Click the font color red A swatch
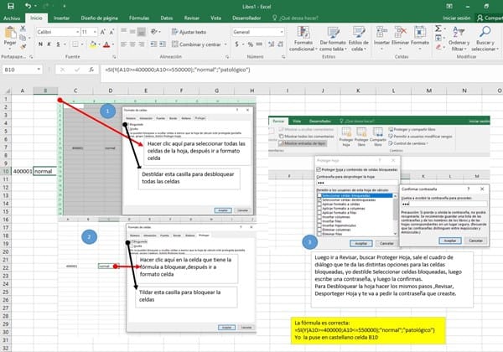503x352 pixels. tap(108, 44)
